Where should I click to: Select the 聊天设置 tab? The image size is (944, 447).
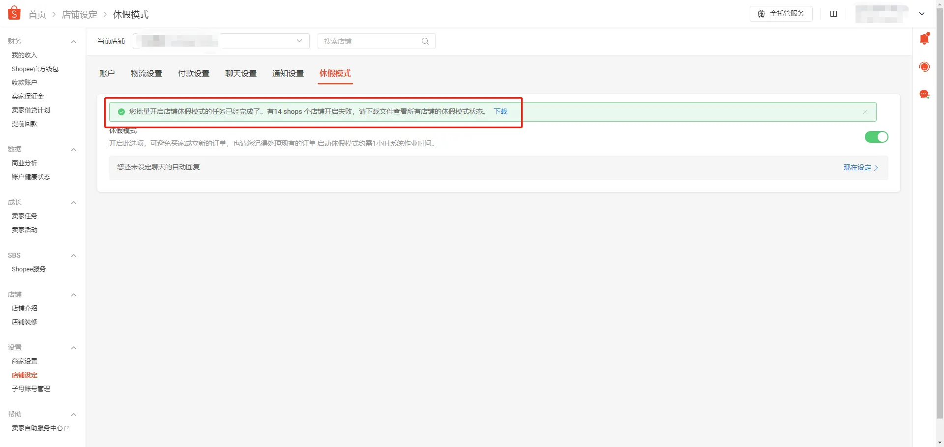click(x=240, y=73)
